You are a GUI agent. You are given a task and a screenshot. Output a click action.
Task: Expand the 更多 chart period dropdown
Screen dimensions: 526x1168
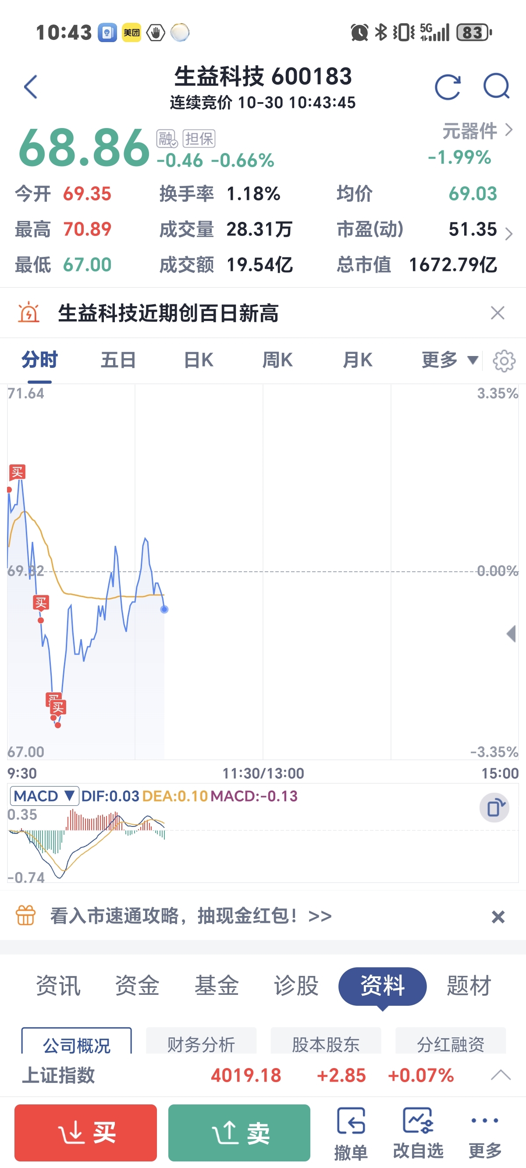(x=450, y=360)
